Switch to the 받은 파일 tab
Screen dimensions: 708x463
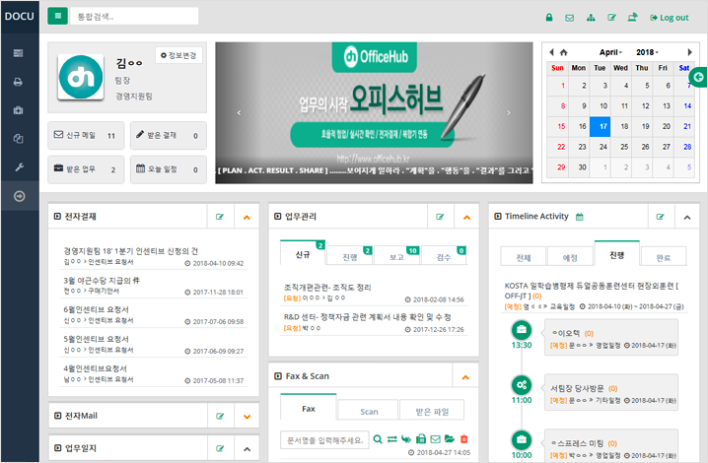[432, 411]
